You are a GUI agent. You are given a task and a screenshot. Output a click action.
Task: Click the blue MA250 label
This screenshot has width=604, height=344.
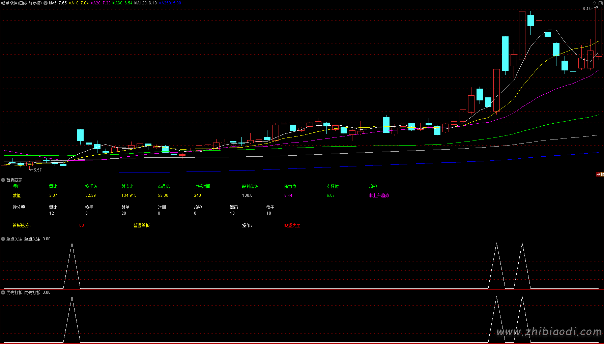pos(170,3)
